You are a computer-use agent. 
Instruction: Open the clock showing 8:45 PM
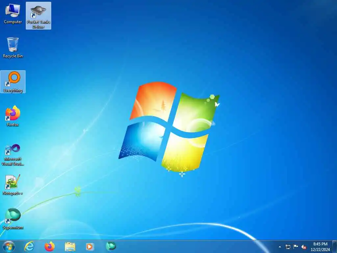click(320, 247)
